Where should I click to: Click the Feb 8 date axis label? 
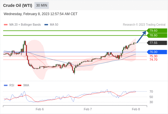point(136,109)
